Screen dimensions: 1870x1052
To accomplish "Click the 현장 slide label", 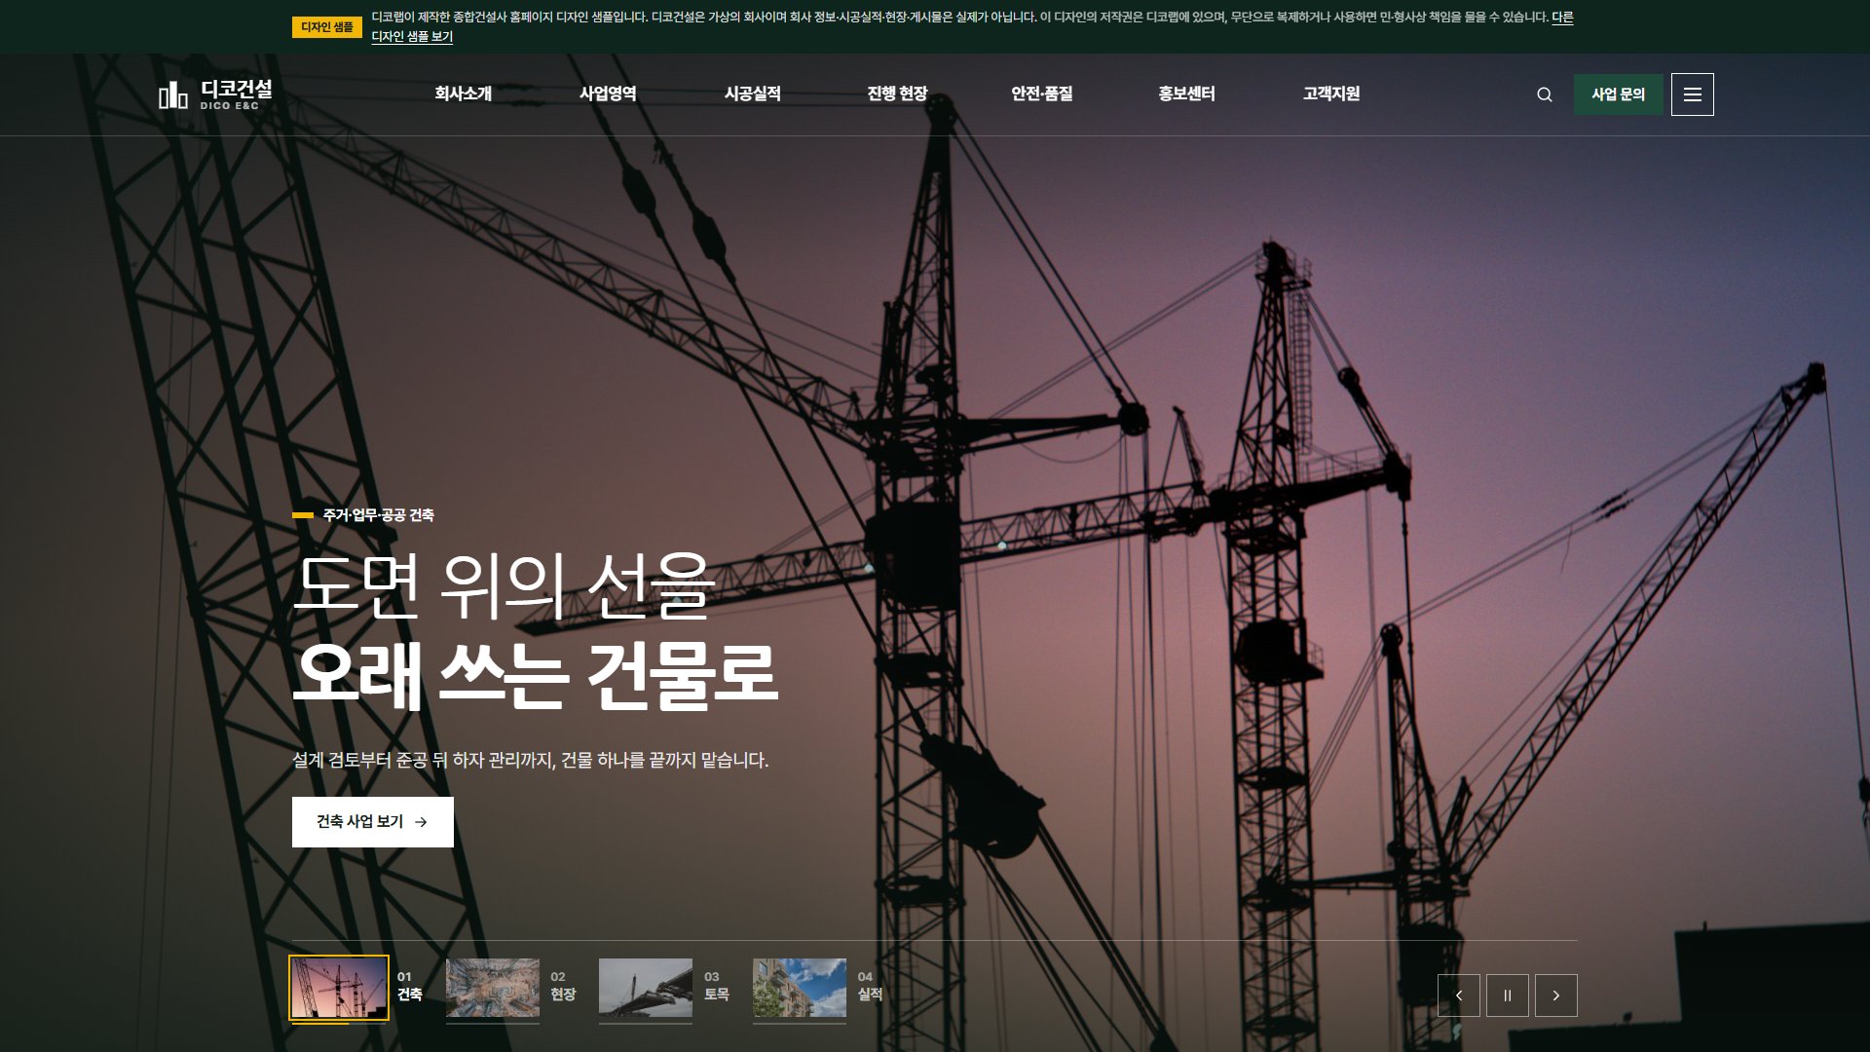I will pyautogui.click(x=563, y=995).
